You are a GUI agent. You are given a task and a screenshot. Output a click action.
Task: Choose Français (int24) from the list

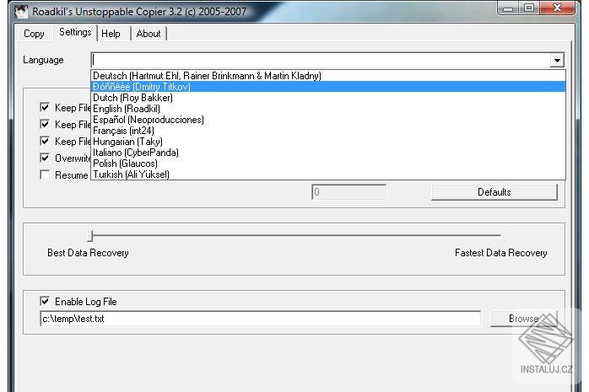coord(328,131)
